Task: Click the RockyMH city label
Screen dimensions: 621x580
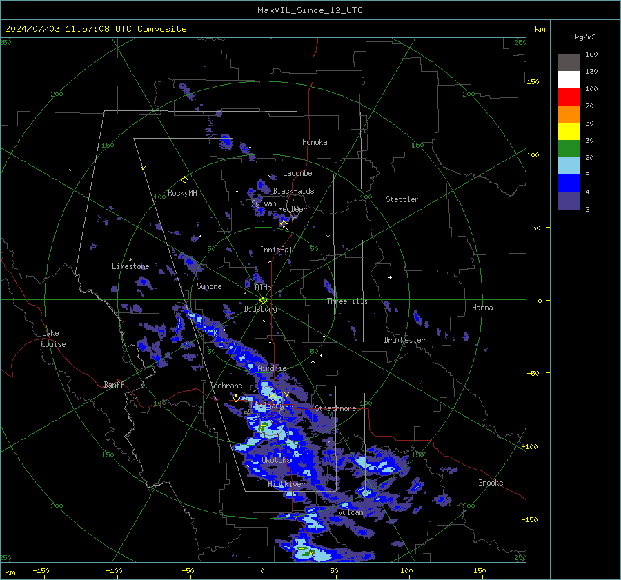Action: 182,193
